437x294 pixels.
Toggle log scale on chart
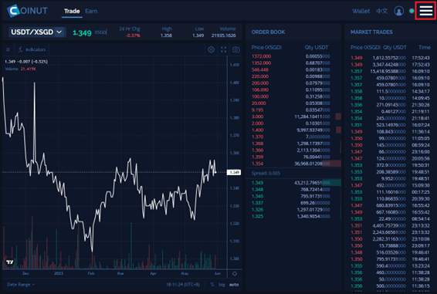[222, 285]
